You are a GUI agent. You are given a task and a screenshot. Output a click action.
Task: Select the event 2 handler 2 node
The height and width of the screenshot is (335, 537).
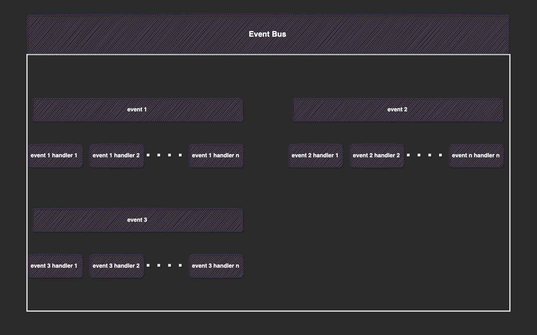(377, 155)
